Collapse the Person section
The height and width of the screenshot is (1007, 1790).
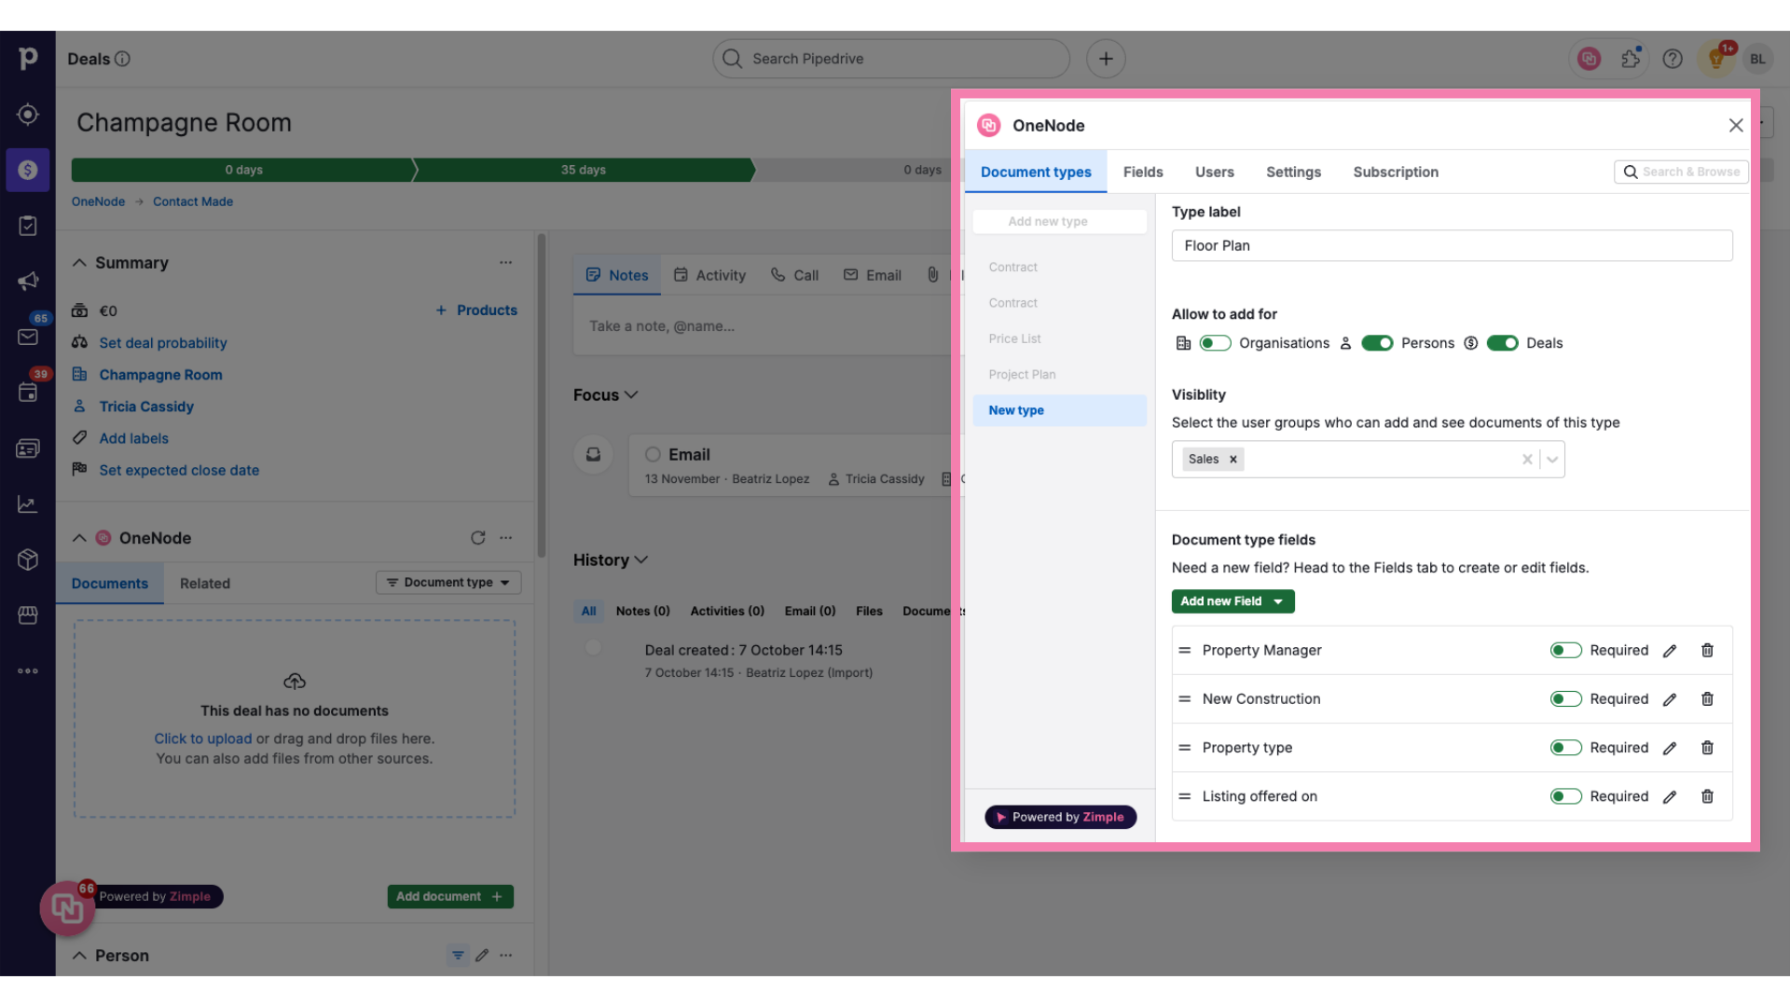79,956
